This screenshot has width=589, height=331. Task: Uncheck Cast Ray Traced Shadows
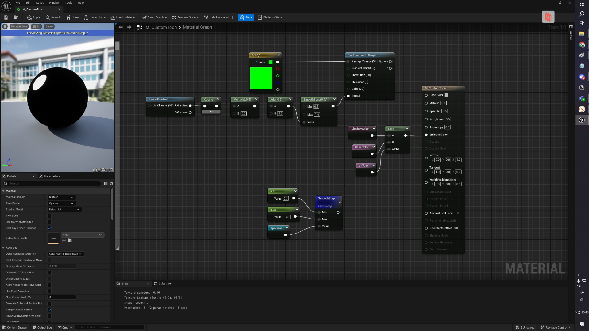(49, 228)
